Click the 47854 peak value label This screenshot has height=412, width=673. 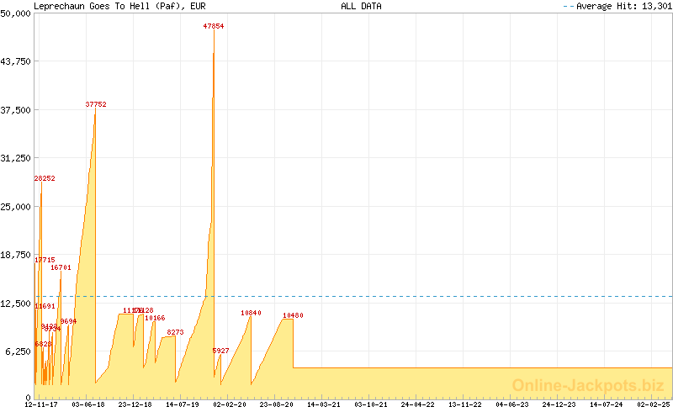(x=214, y=26)
